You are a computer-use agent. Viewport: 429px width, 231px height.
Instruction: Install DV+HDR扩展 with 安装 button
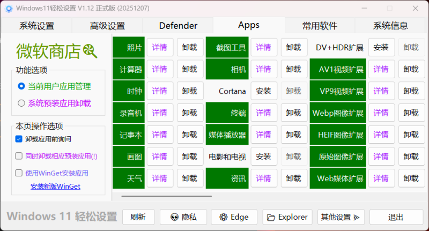point(381,47)
